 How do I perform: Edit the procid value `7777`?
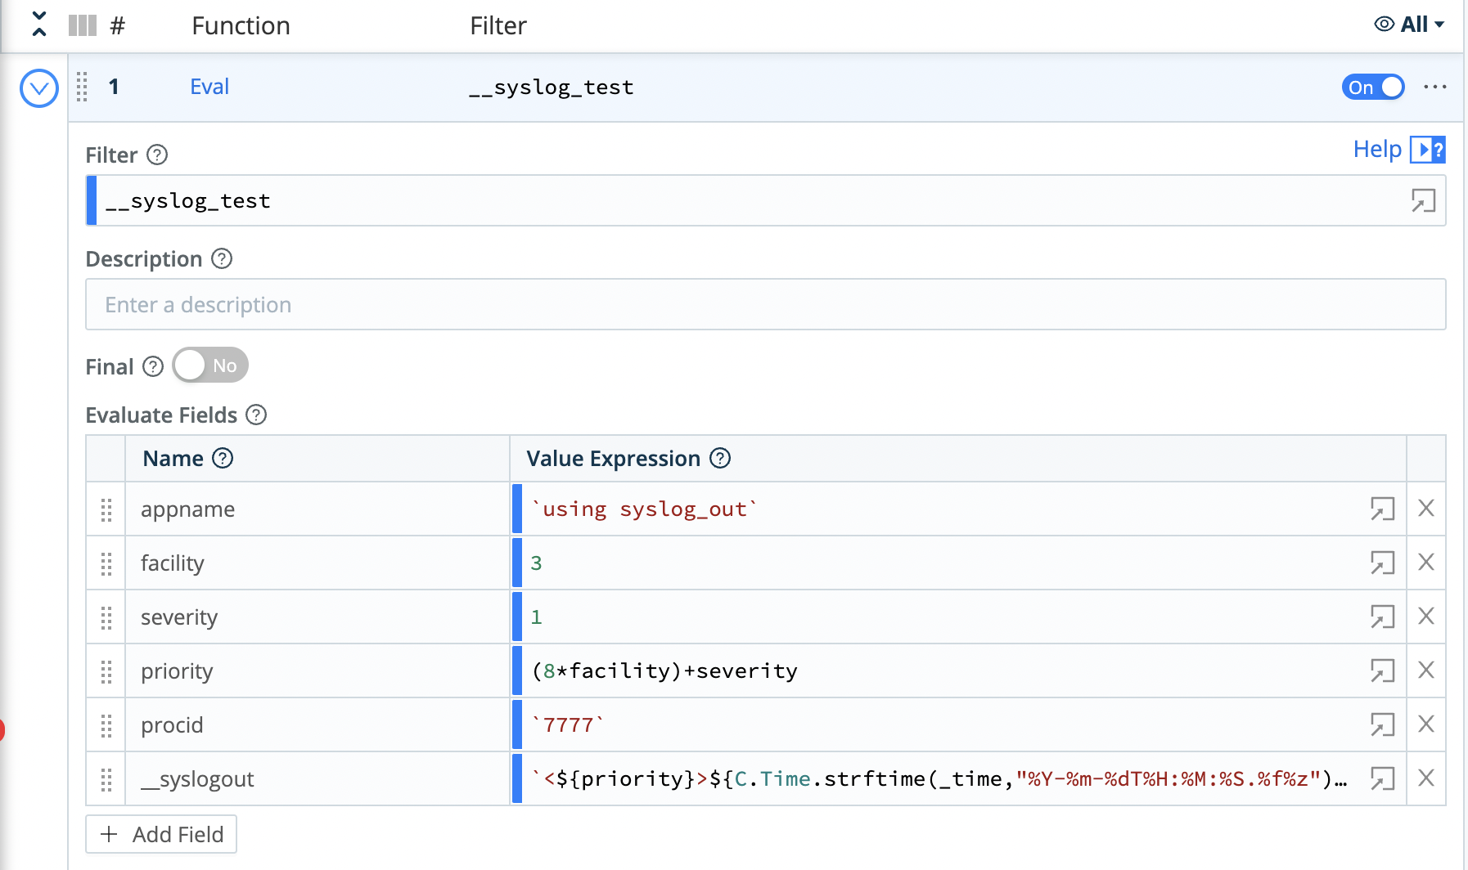pos(941,724)
